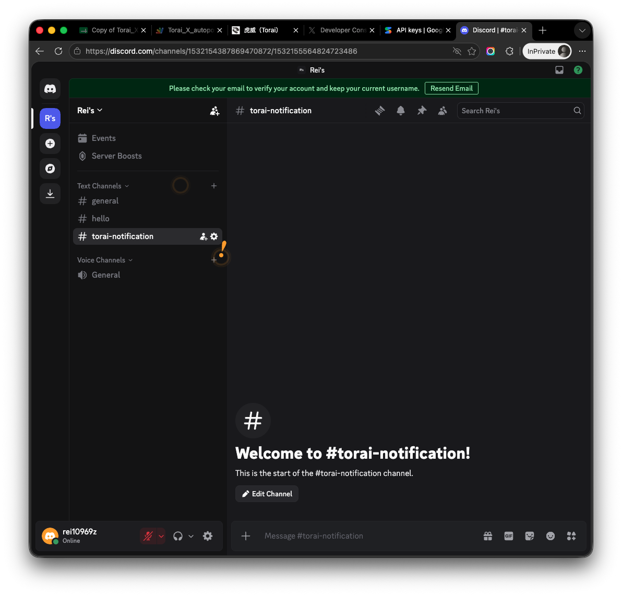
Task: Create invite for torai-notification channel
Action: (x=204, y=237)
